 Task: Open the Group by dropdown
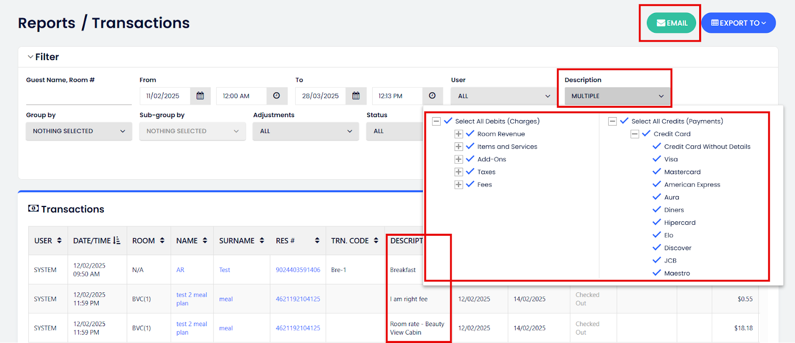click(79, 131)
